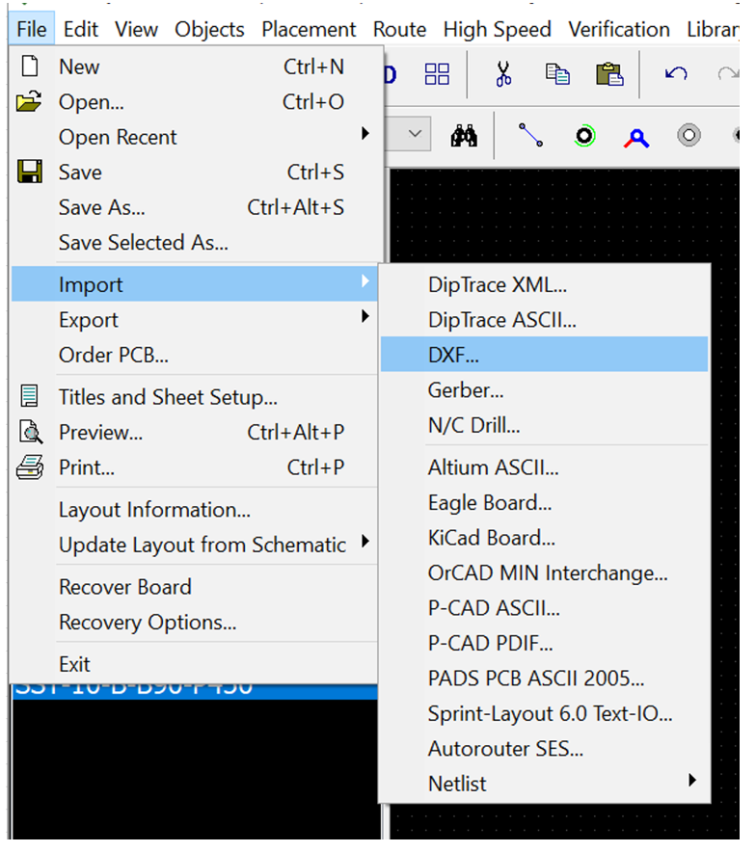Image resolution: width=756 pixels, height=852 pixels.
Task: Select Eagle Board... import option
Action: (545, 502)
